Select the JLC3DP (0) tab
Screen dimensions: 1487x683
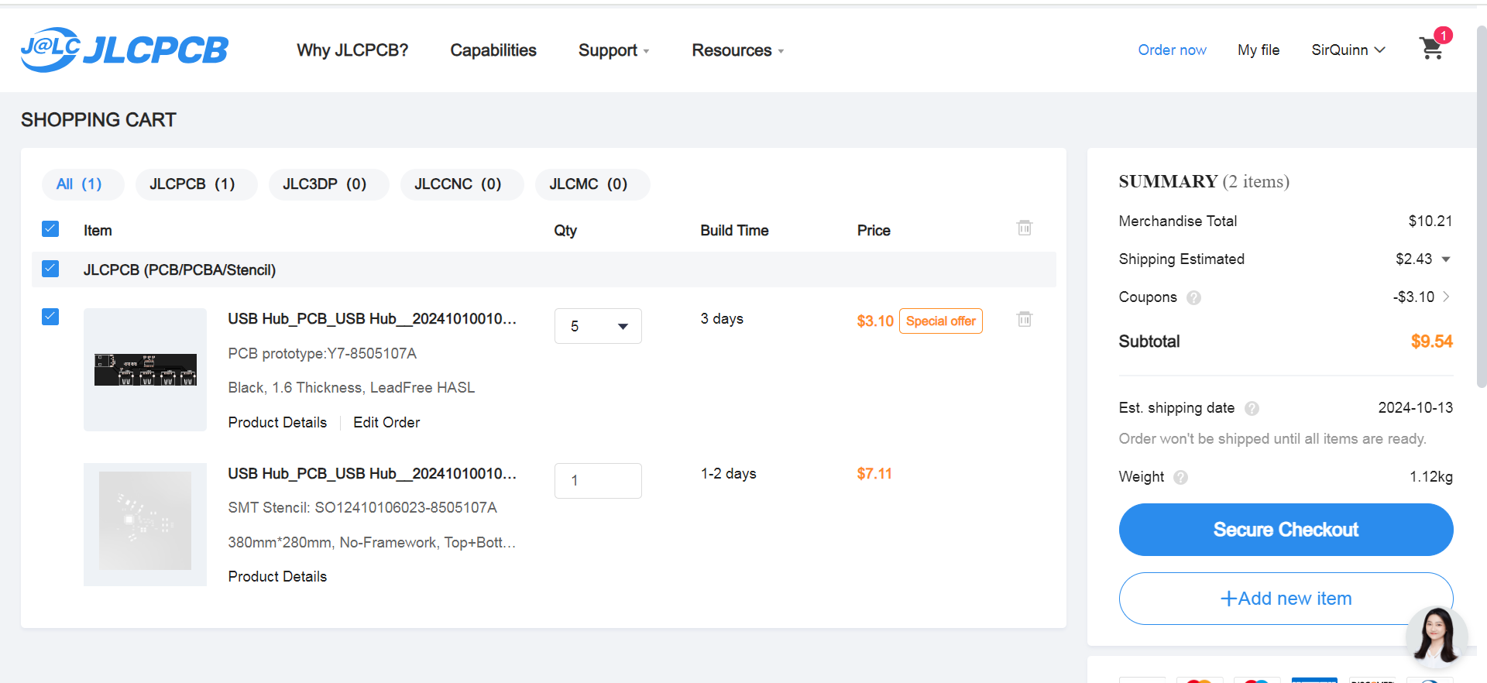tap(328, 184)
